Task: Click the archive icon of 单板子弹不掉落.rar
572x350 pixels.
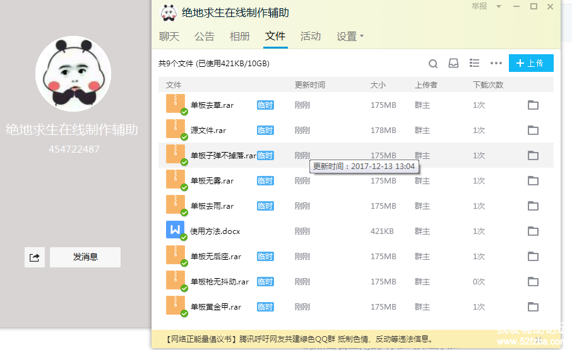Action: pyautogui.click(x=176, y=154)
